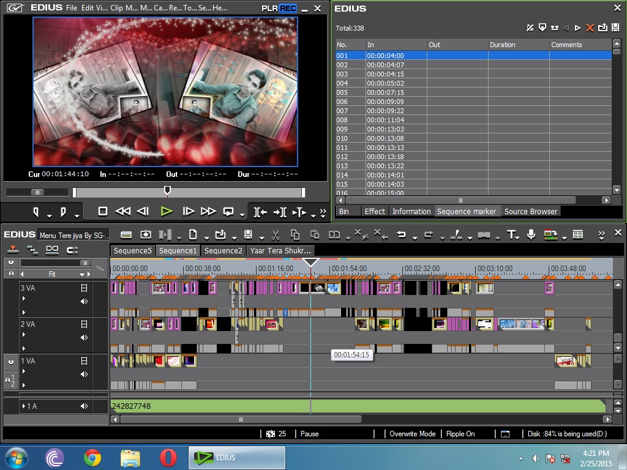Image resolution: width=627 pixels, height=470 pixels.
Task: Move to next edit point icon
Action: [x=280, y=212]
